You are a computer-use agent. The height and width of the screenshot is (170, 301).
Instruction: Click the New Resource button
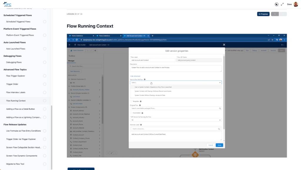coord(75,71)
